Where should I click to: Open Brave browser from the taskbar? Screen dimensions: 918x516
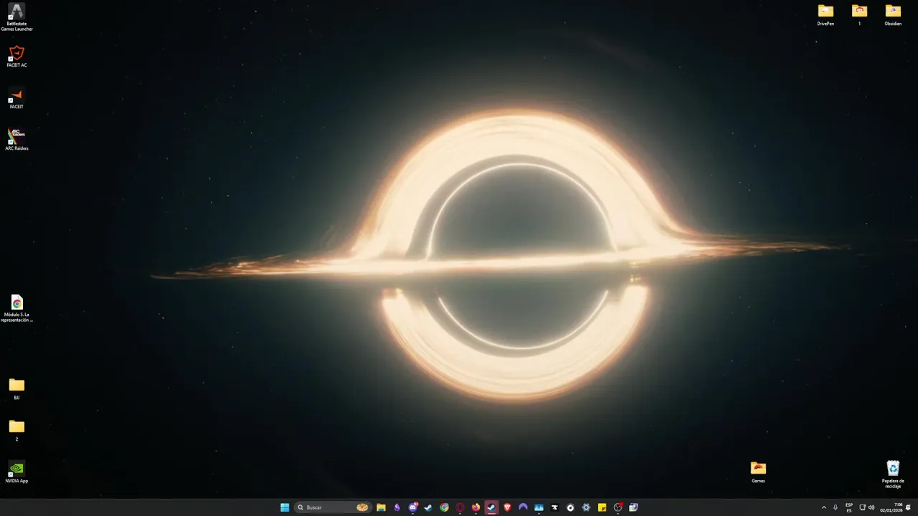click(507, 507)
